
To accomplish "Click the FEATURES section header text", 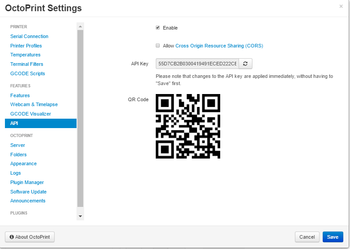I will pos(20,86).
